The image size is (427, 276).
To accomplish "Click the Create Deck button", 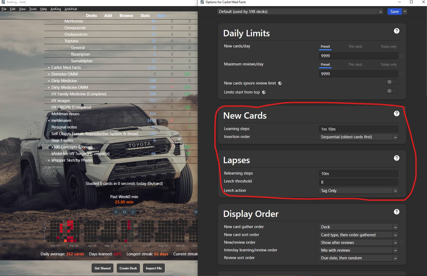I will pos(128,268).
